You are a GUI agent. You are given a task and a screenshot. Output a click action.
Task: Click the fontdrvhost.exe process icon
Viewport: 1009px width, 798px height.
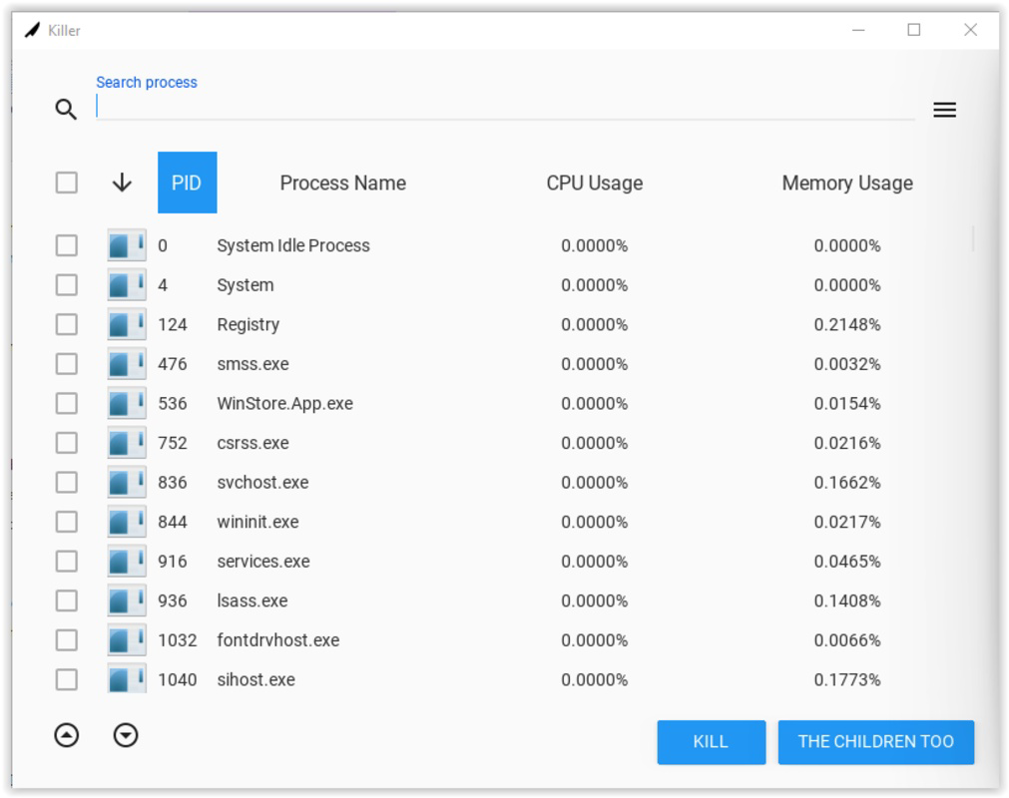(126, 639)
